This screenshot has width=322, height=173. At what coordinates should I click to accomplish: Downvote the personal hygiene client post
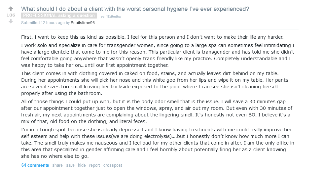coord(11,21)
